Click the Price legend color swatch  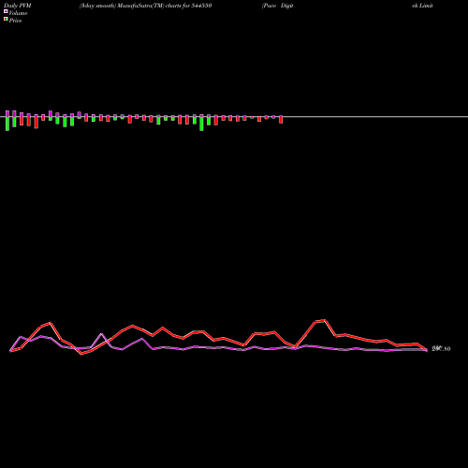coord(6,20)
